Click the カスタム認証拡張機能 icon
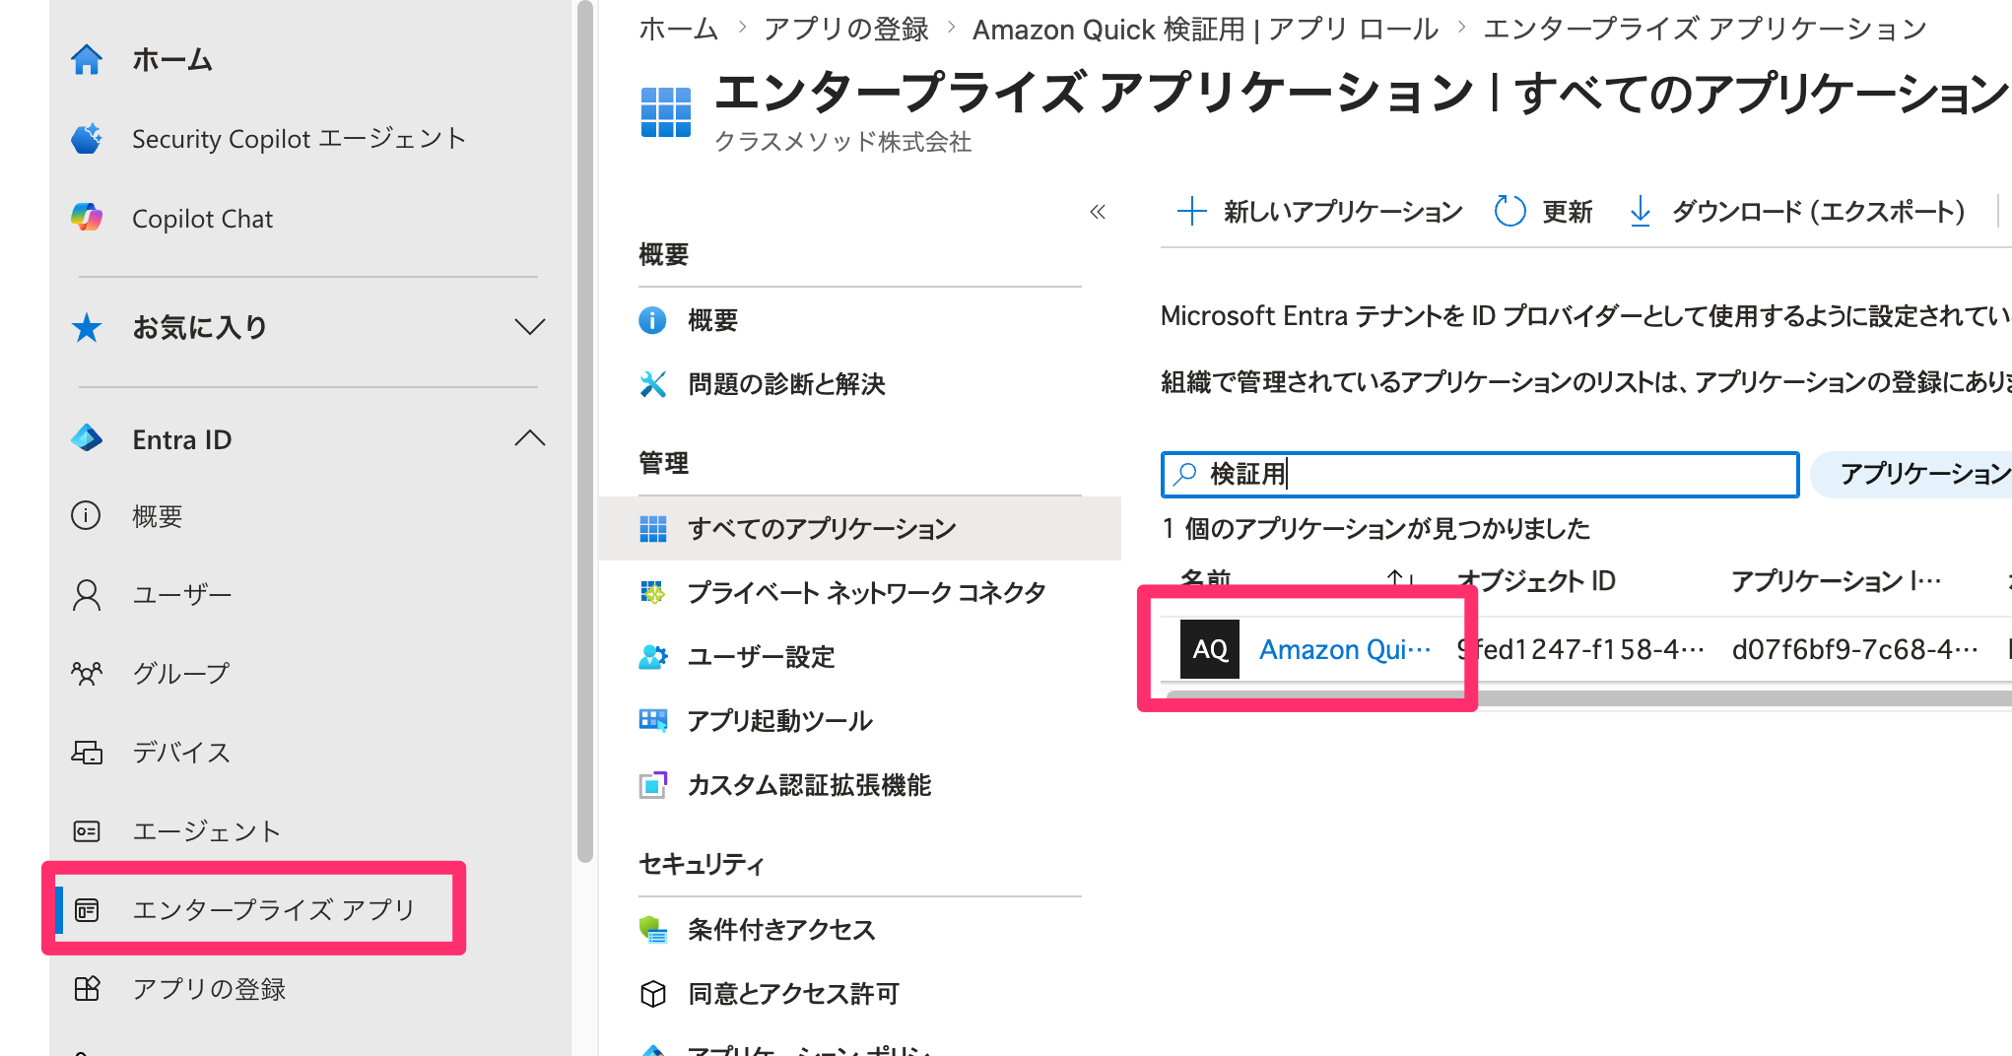This screenshot has width=2012, height=1056. click(x=652, y=785)
